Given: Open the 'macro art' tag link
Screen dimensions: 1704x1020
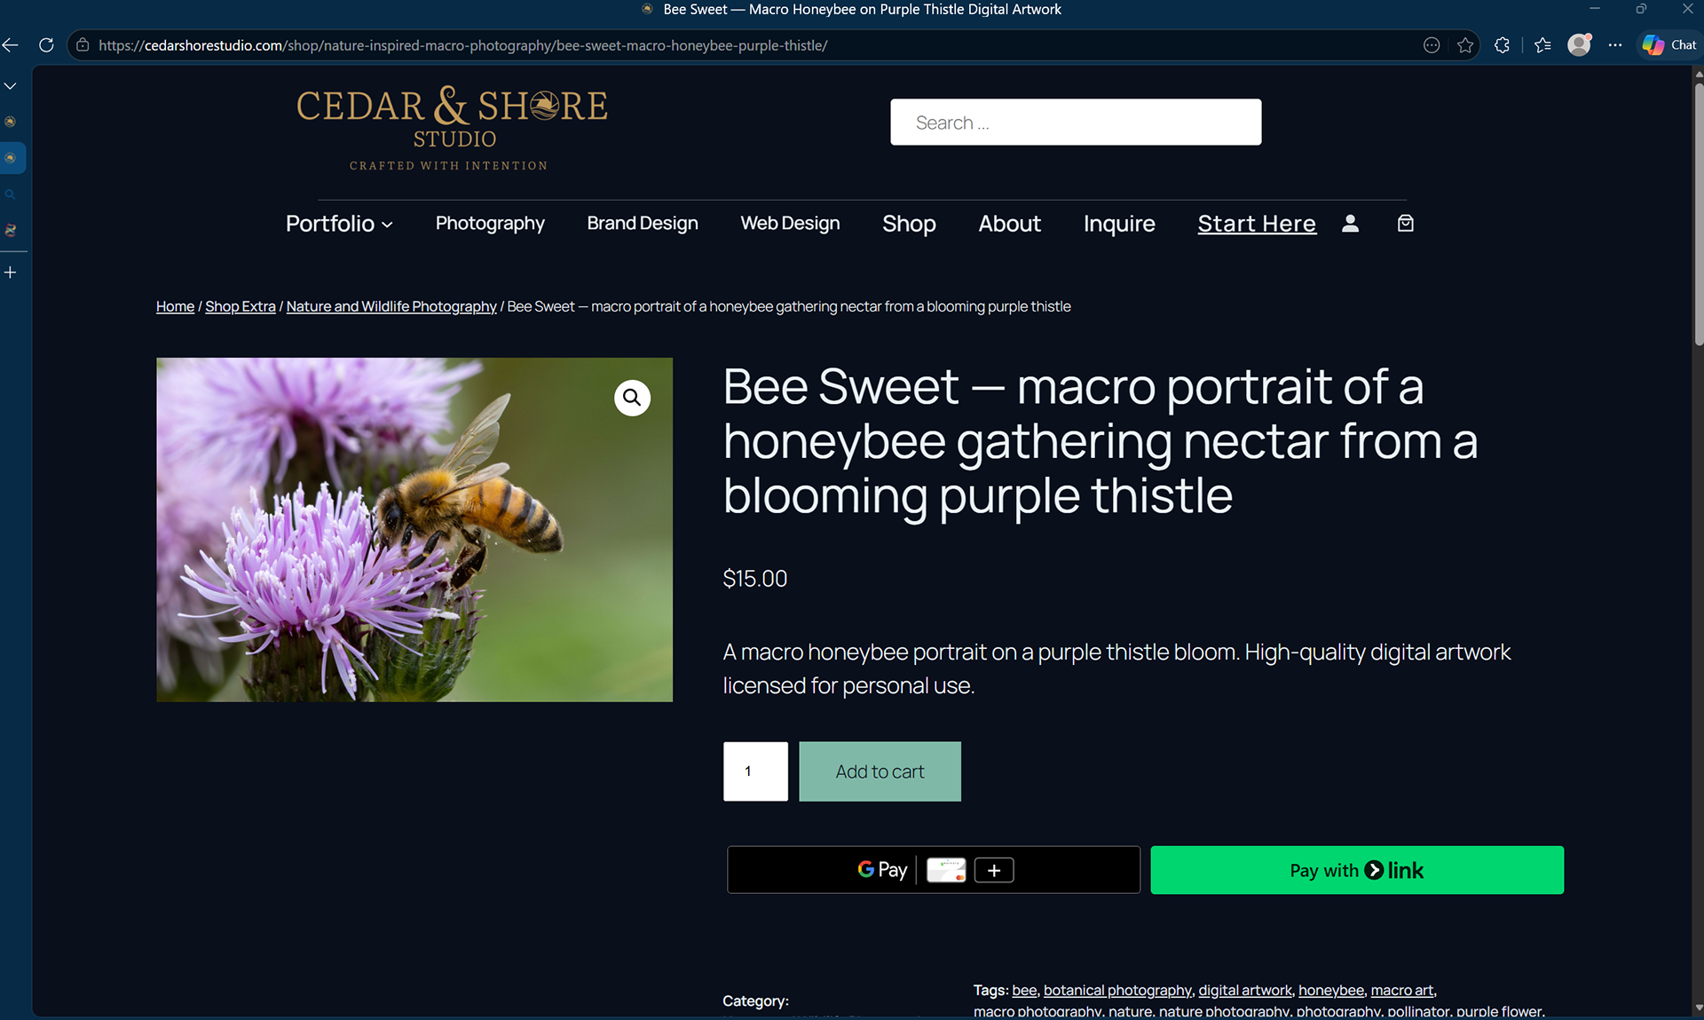Looking at the screenshot, I should point(1401,990).
